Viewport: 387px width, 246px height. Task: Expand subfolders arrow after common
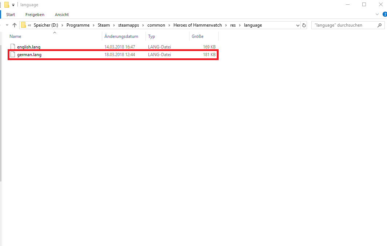pyautogui.click(x=169, y=25)
